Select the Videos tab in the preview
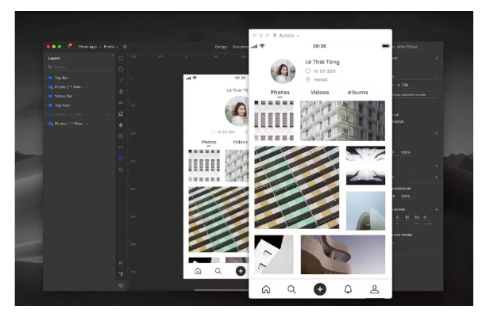Image resolution: width=486 pixels, height=321 pixels. click(319, 93)
